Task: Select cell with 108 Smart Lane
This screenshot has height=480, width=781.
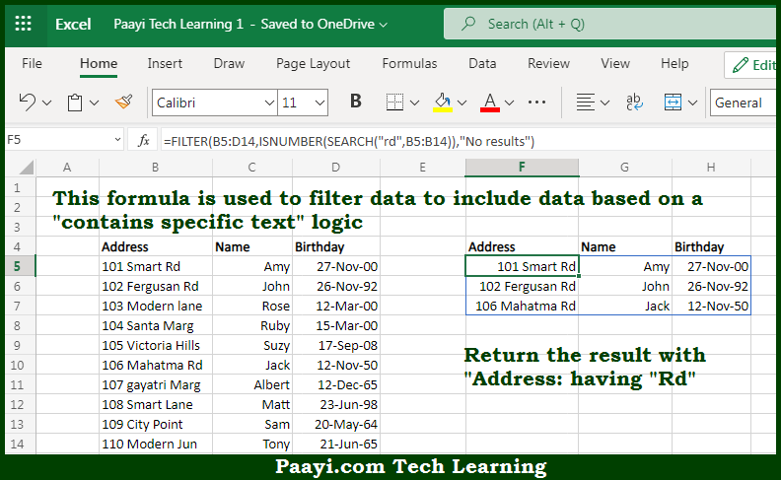Action: [x=156, y=404]
